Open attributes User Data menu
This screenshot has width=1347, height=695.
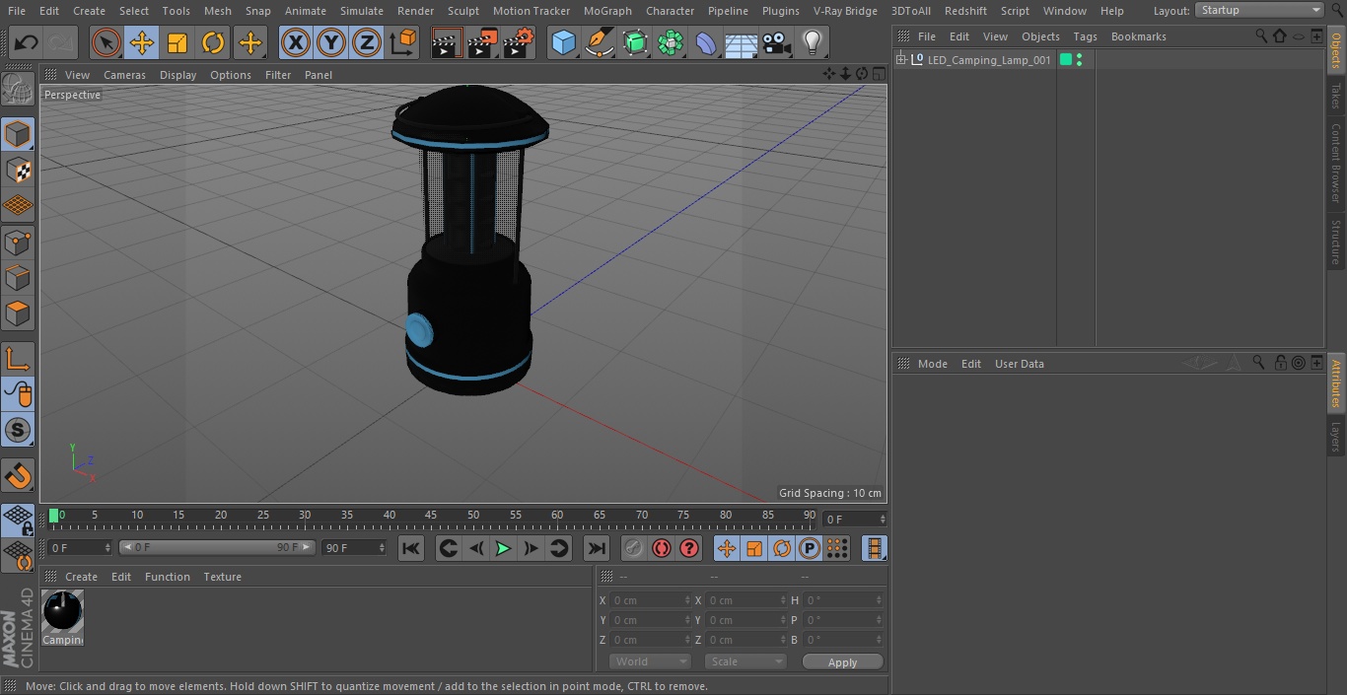click(1019, 364)
